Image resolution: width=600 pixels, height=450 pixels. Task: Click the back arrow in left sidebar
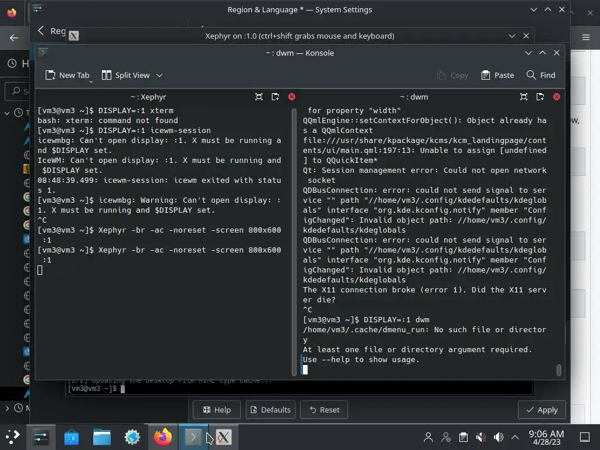(x=14, y=37)
